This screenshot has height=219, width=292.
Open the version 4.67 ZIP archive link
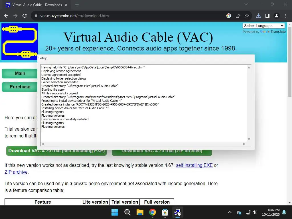[16, 172]
